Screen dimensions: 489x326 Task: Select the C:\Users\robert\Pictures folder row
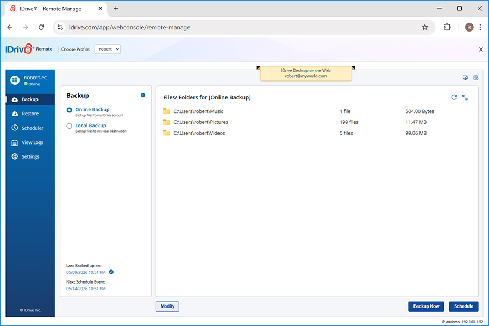point(317,122)
